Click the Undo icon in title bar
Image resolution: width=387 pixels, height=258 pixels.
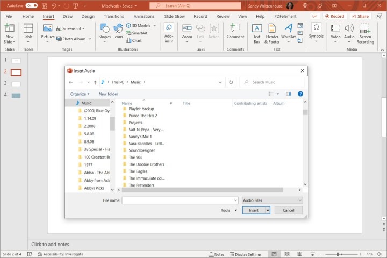point(54,6)
